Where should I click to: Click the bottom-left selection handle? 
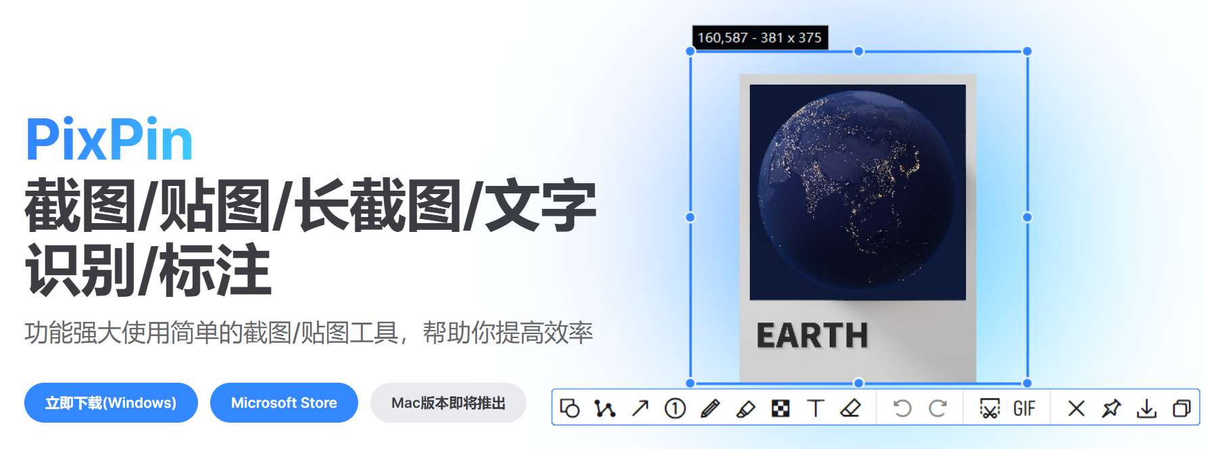point(690,383)
